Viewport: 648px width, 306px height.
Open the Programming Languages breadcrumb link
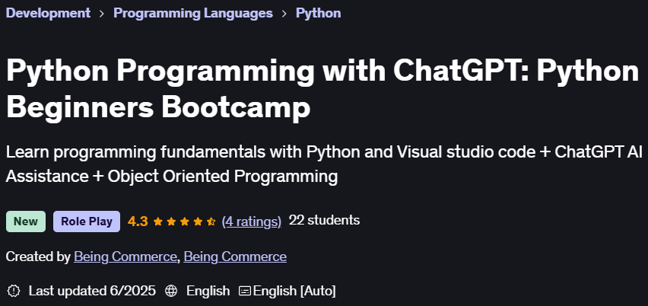tap(193, 13)
